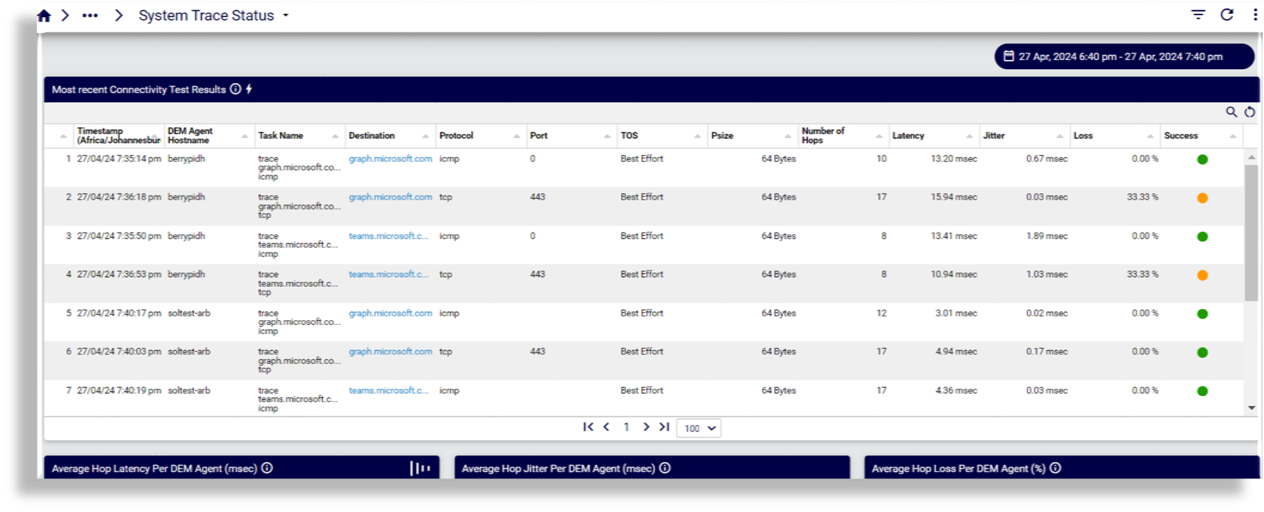Select 33.33 % loss value in row 2

[x=1142, y=197]
